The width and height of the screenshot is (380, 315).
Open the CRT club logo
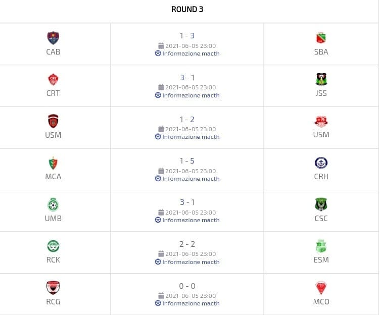click(53, 79)
